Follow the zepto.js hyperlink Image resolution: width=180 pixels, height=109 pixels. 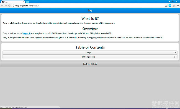(x=27, y=33)
